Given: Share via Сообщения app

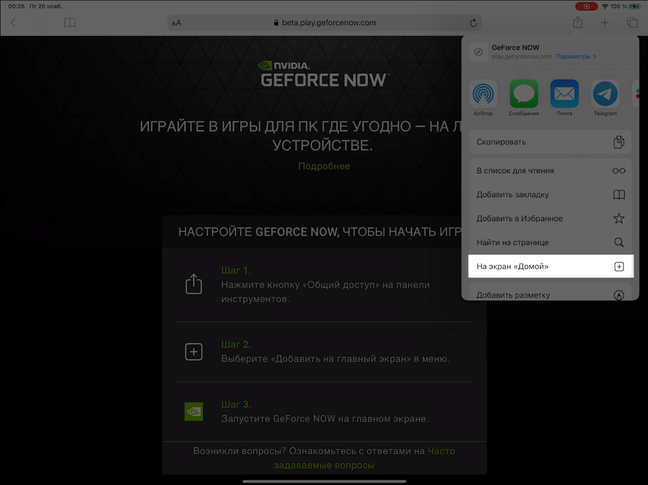Looking at the screenshot, I should pyautogui.click(x=524, y=98).
